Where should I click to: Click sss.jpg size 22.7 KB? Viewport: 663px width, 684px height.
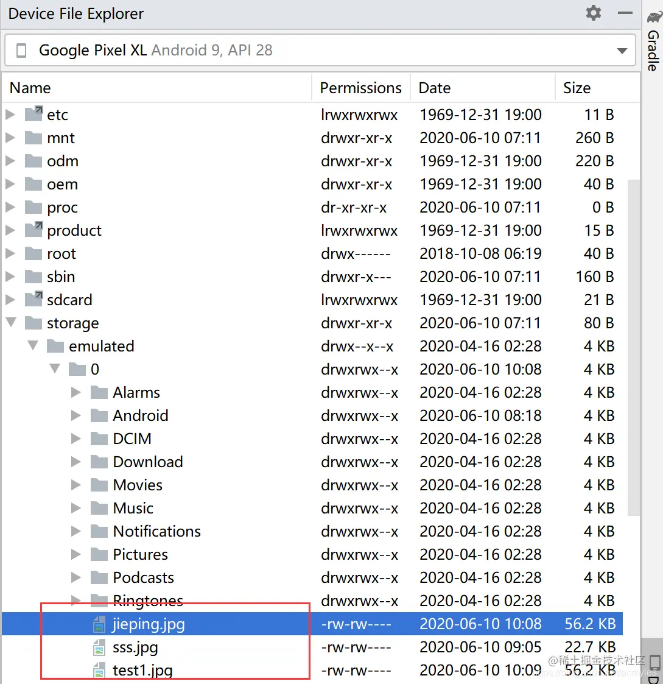click(590, 646)
